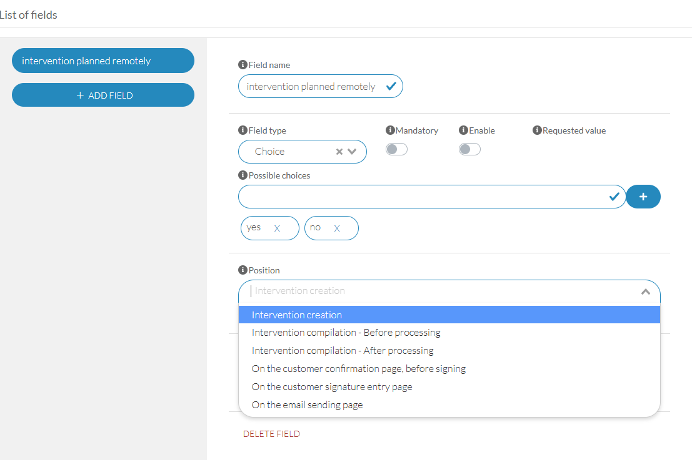Click the info icon beside Position
The height and width of the screenshot is (460, 692).
[x=243, y=270]
